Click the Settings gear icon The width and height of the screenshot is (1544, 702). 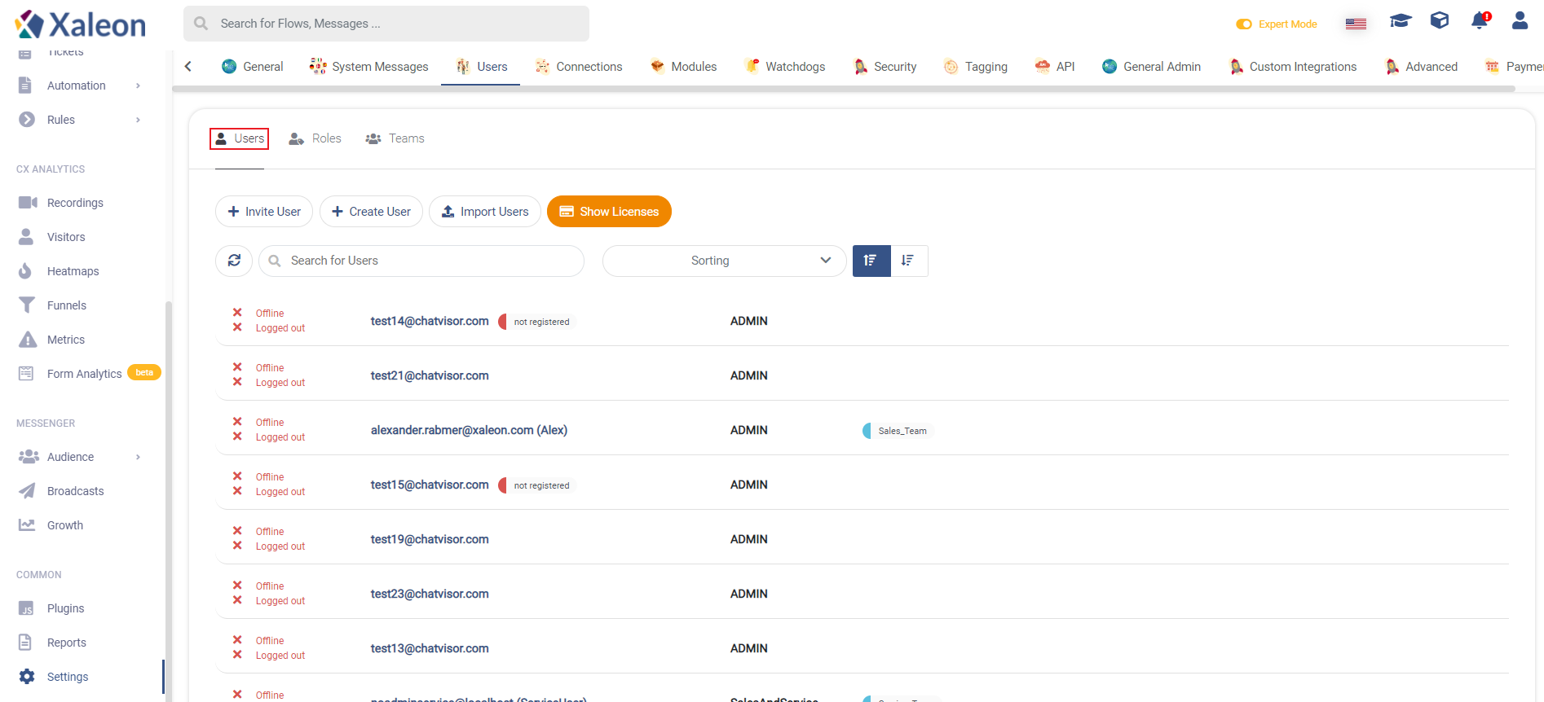[x=27, y=677]
